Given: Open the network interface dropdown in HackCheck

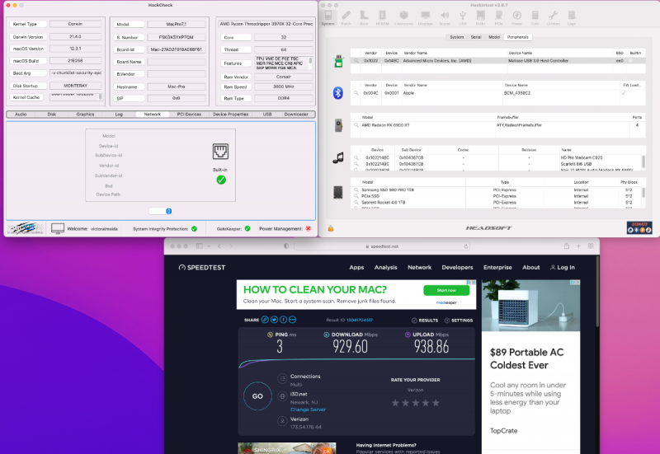Looking at the screenshot, I should (160, 211).
